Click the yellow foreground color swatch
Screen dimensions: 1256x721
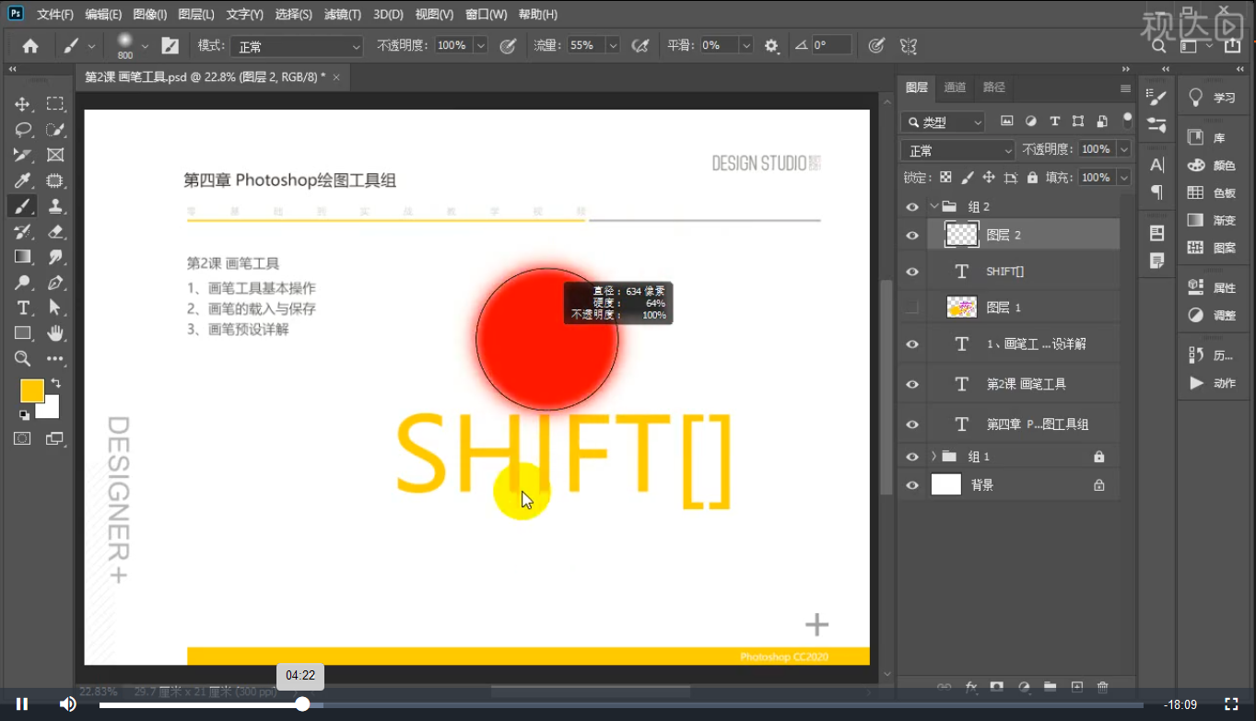(x=32, y=390)
